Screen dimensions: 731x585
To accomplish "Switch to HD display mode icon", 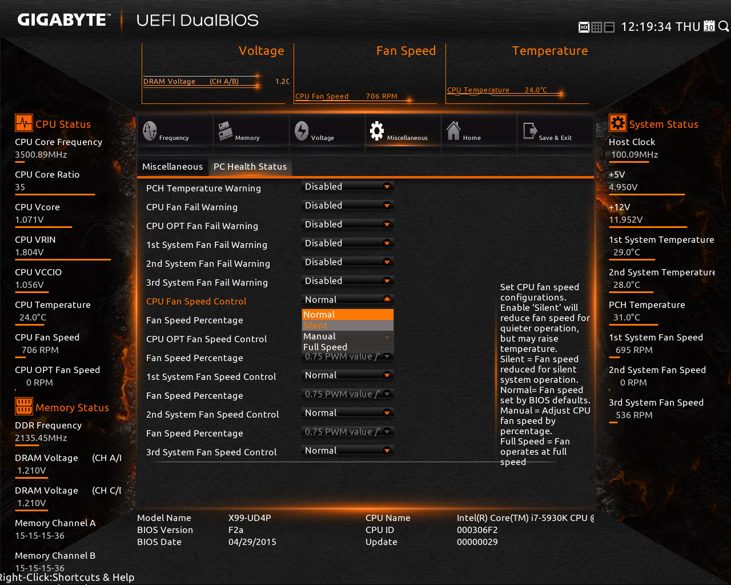I will pyautogui.click(x=584, y=27).
